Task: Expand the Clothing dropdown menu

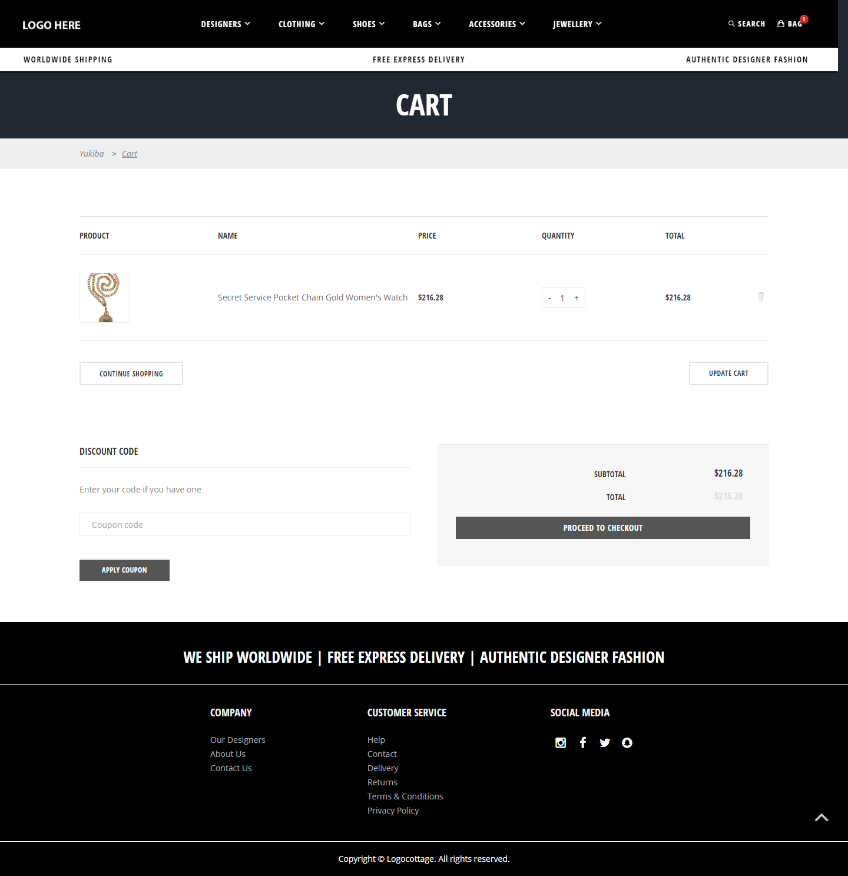Action: 301,24
